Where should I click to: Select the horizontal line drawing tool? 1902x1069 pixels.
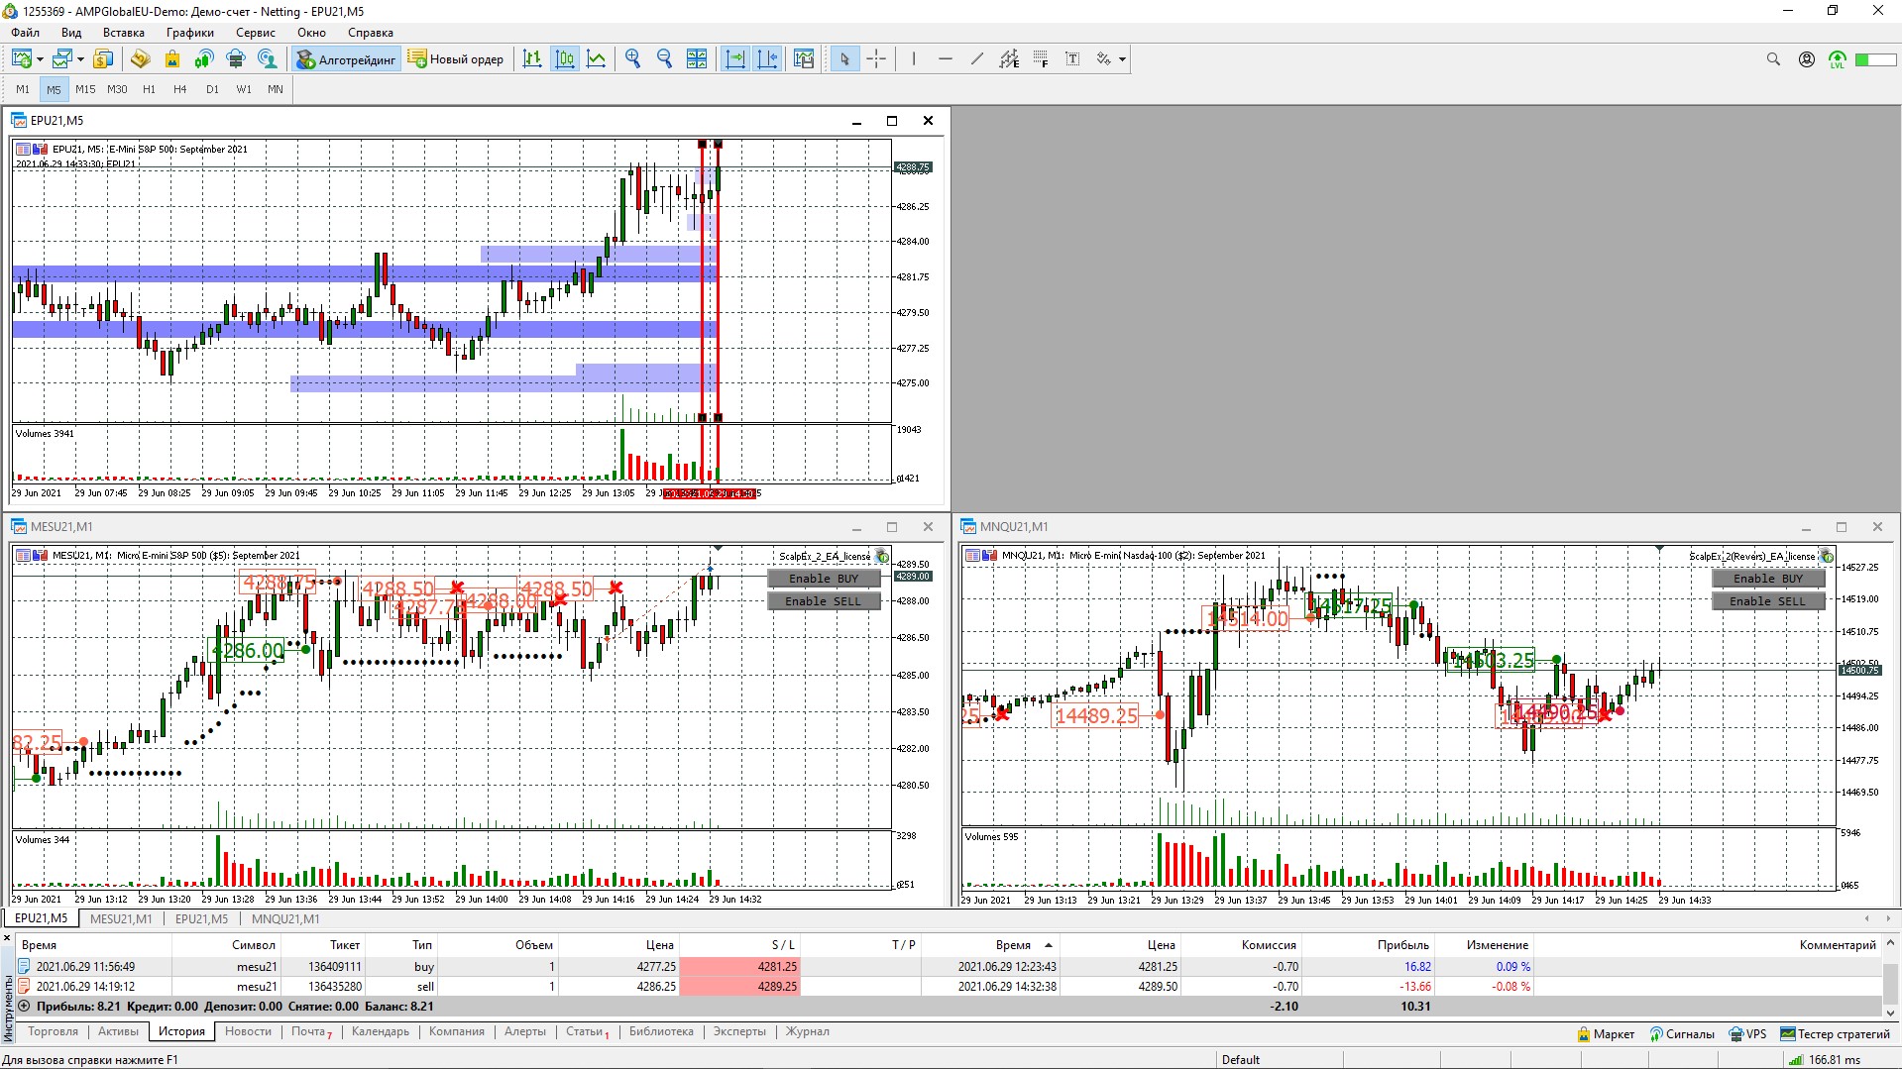[x=946, y=59]
